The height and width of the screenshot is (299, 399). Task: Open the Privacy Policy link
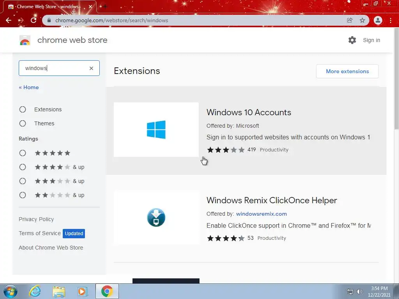(36, 219)
